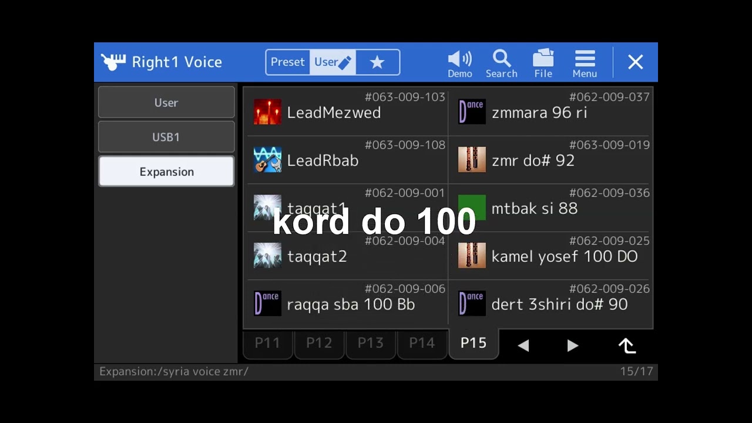Switch to the User voices tab
752x423 pixels.
pyautogui.click(x=333, y=62)
